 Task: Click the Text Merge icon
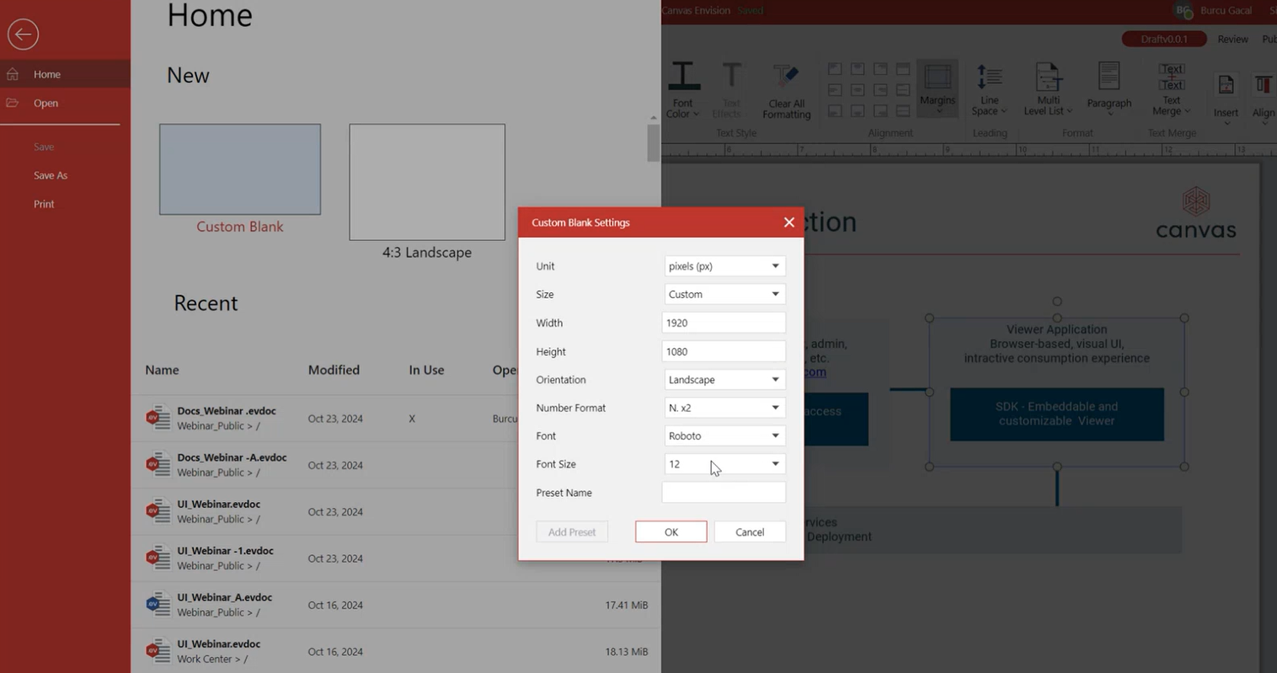[1171, 77]
